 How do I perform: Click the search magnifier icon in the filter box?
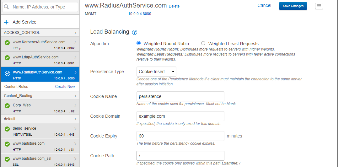tap(7, 7)
